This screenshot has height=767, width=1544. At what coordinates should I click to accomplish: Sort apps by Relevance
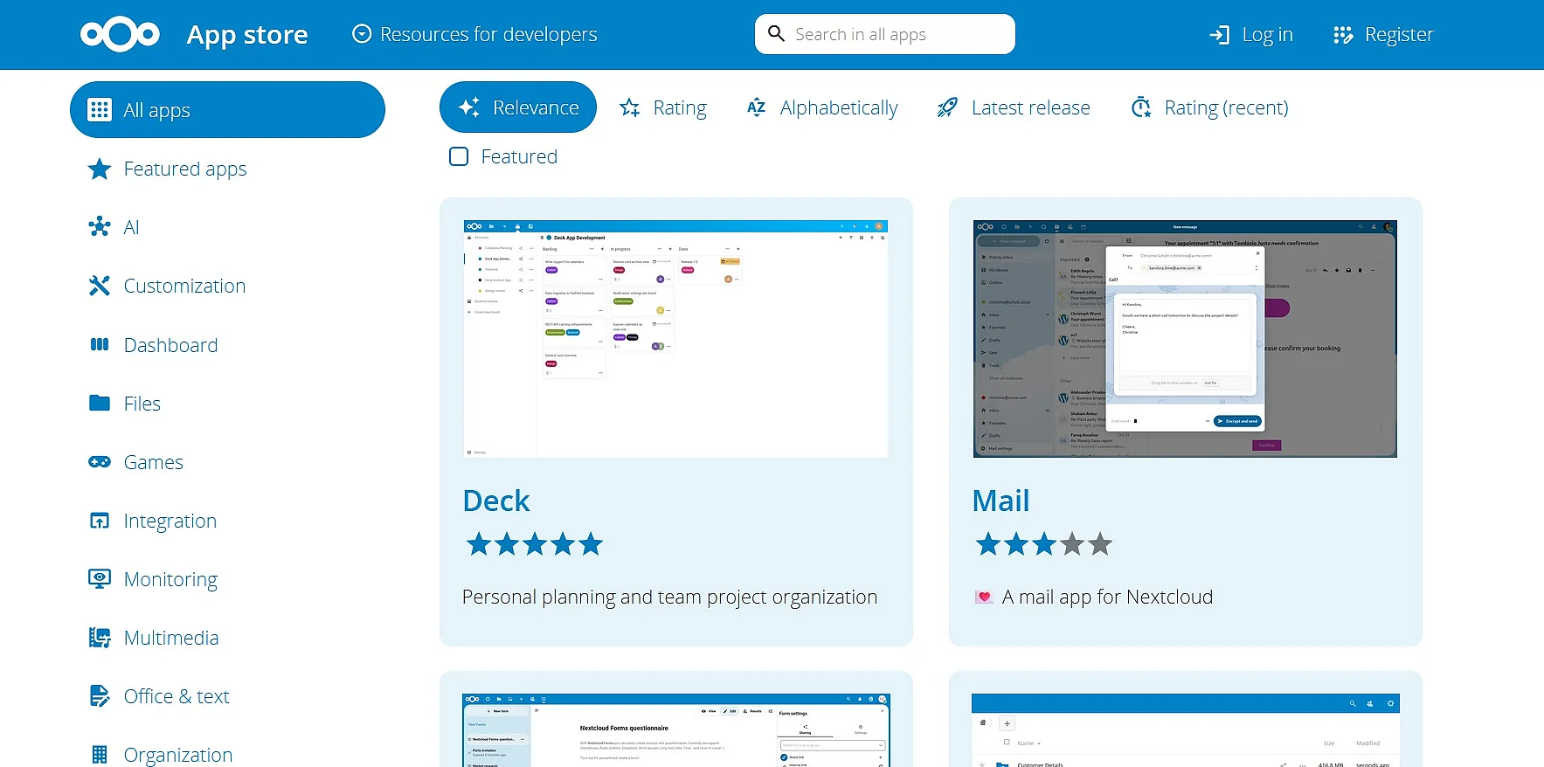tap(518, 107)
